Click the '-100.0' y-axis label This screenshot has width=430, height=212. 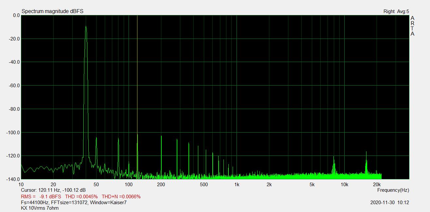point(14,133)
